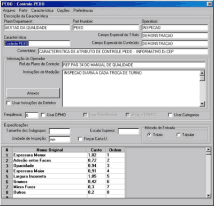The width and height of the screenshot is (214, 206).
Task: Click the cost cell 1,05
Action: (96, 176)
